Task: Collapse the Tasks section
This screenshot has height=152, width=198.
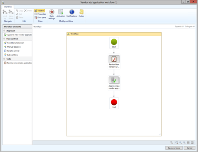Action: [4, 59]
